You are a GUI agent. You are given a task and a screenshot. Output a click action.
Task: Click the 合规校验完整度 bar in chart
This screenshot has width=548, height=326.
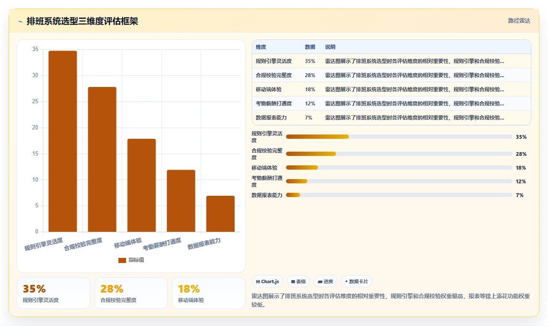[x=102, y=159]
